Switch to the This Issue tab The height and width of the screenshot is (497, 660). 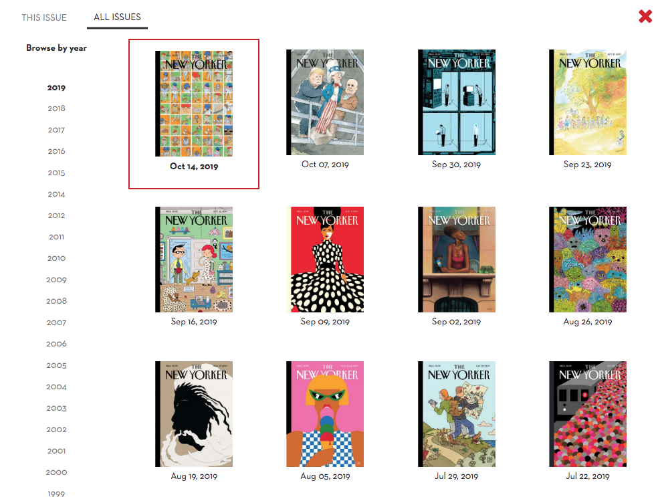44,17
